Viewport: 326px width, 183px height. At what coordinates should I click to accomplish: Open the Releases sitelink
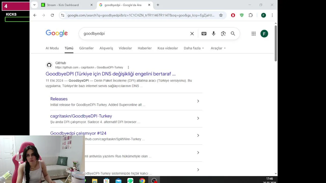pyautogui.click(x=59, y=99)
